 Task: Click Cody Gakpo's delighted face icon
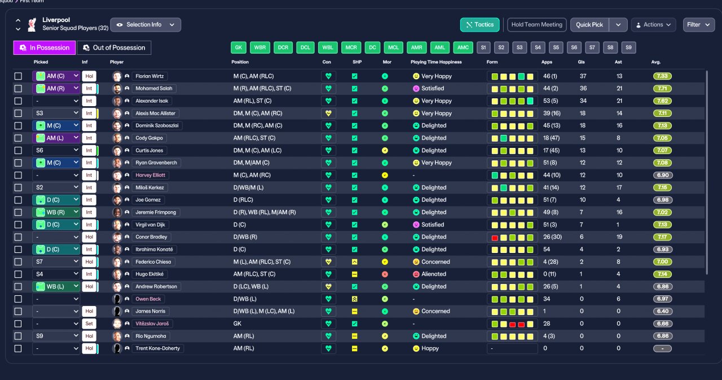click(416, 138)
